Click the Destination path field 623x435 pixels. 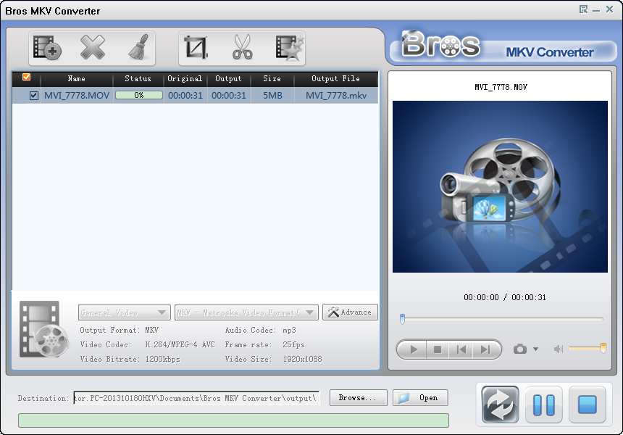click(196, 397)
